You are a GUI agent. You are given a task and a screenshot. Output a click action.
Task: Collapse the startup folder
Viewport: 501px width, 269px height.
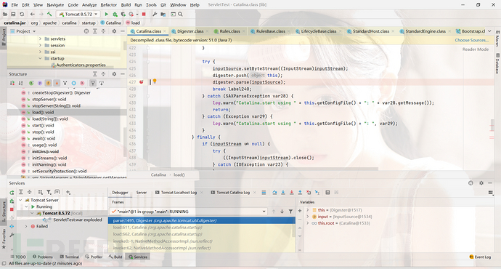[x=40, y=59]
